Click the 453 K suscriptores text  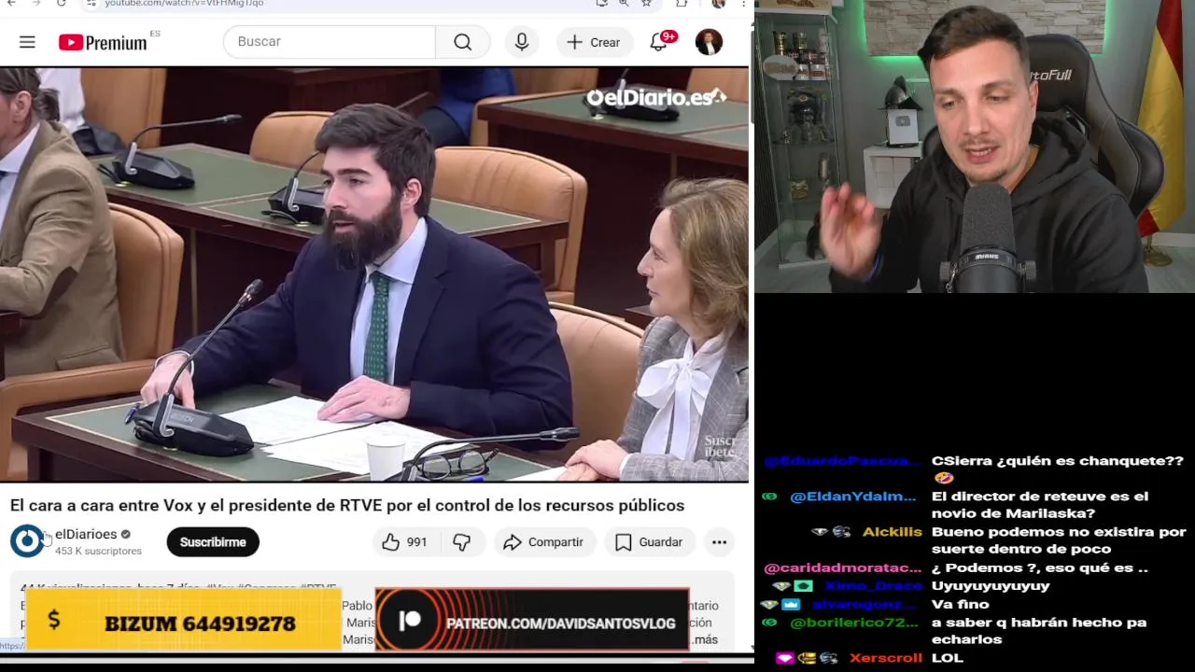click(x=98, y=552)
